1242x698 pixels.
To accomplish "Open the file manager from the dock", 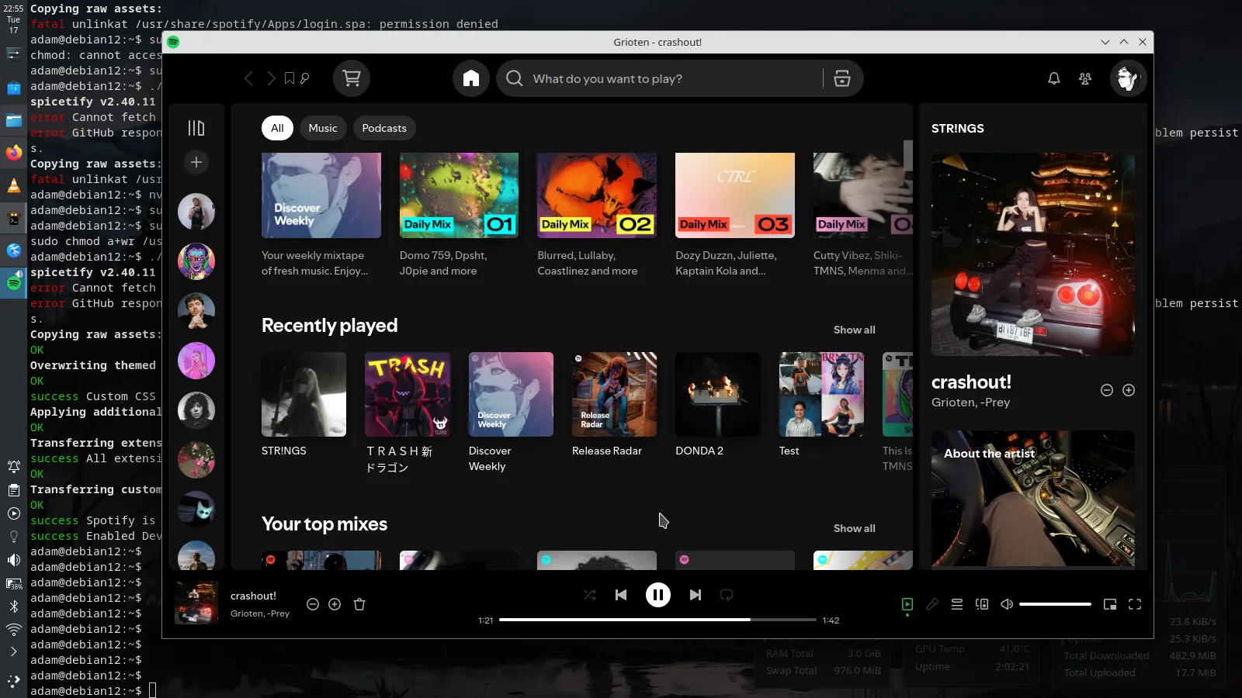I will click(13, 120).
